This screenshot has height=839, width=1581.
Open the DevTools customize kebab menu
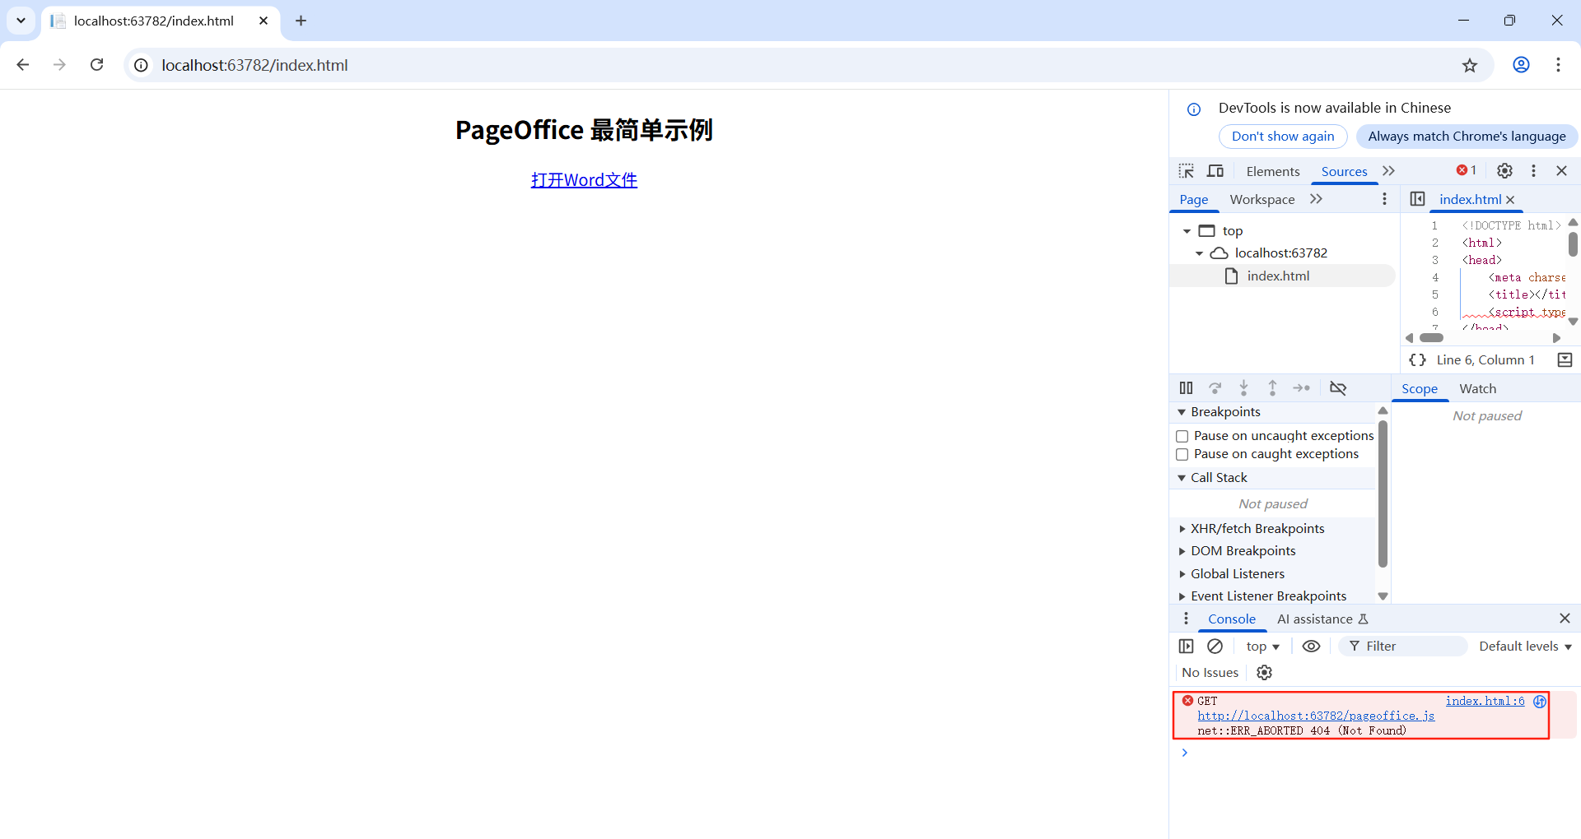click(x=1533, y=170)
